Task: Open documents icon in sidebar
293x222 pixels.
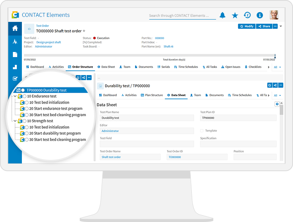Action: click(x=15, y=54)
